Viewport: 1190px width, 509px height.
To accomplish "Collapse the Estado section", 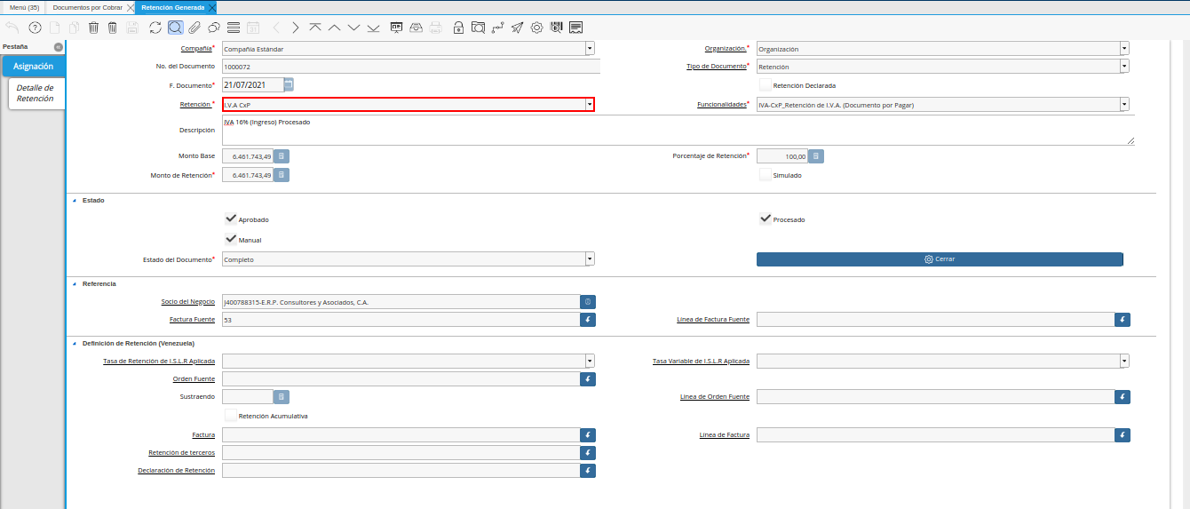I will 74,201.
